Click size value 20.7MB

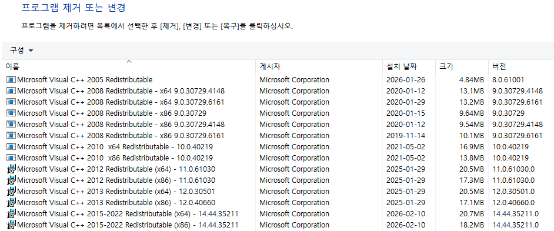pos(471,214)
